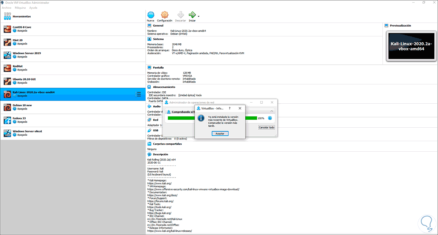Click the Previsualización panel icon
This screenshot has height=235, width=438.
(387, 25)
